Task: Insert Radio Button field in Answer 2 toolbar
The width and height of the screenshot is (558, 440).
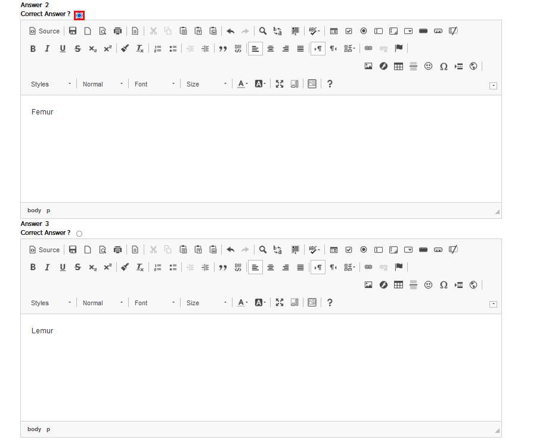Action: 364,31
